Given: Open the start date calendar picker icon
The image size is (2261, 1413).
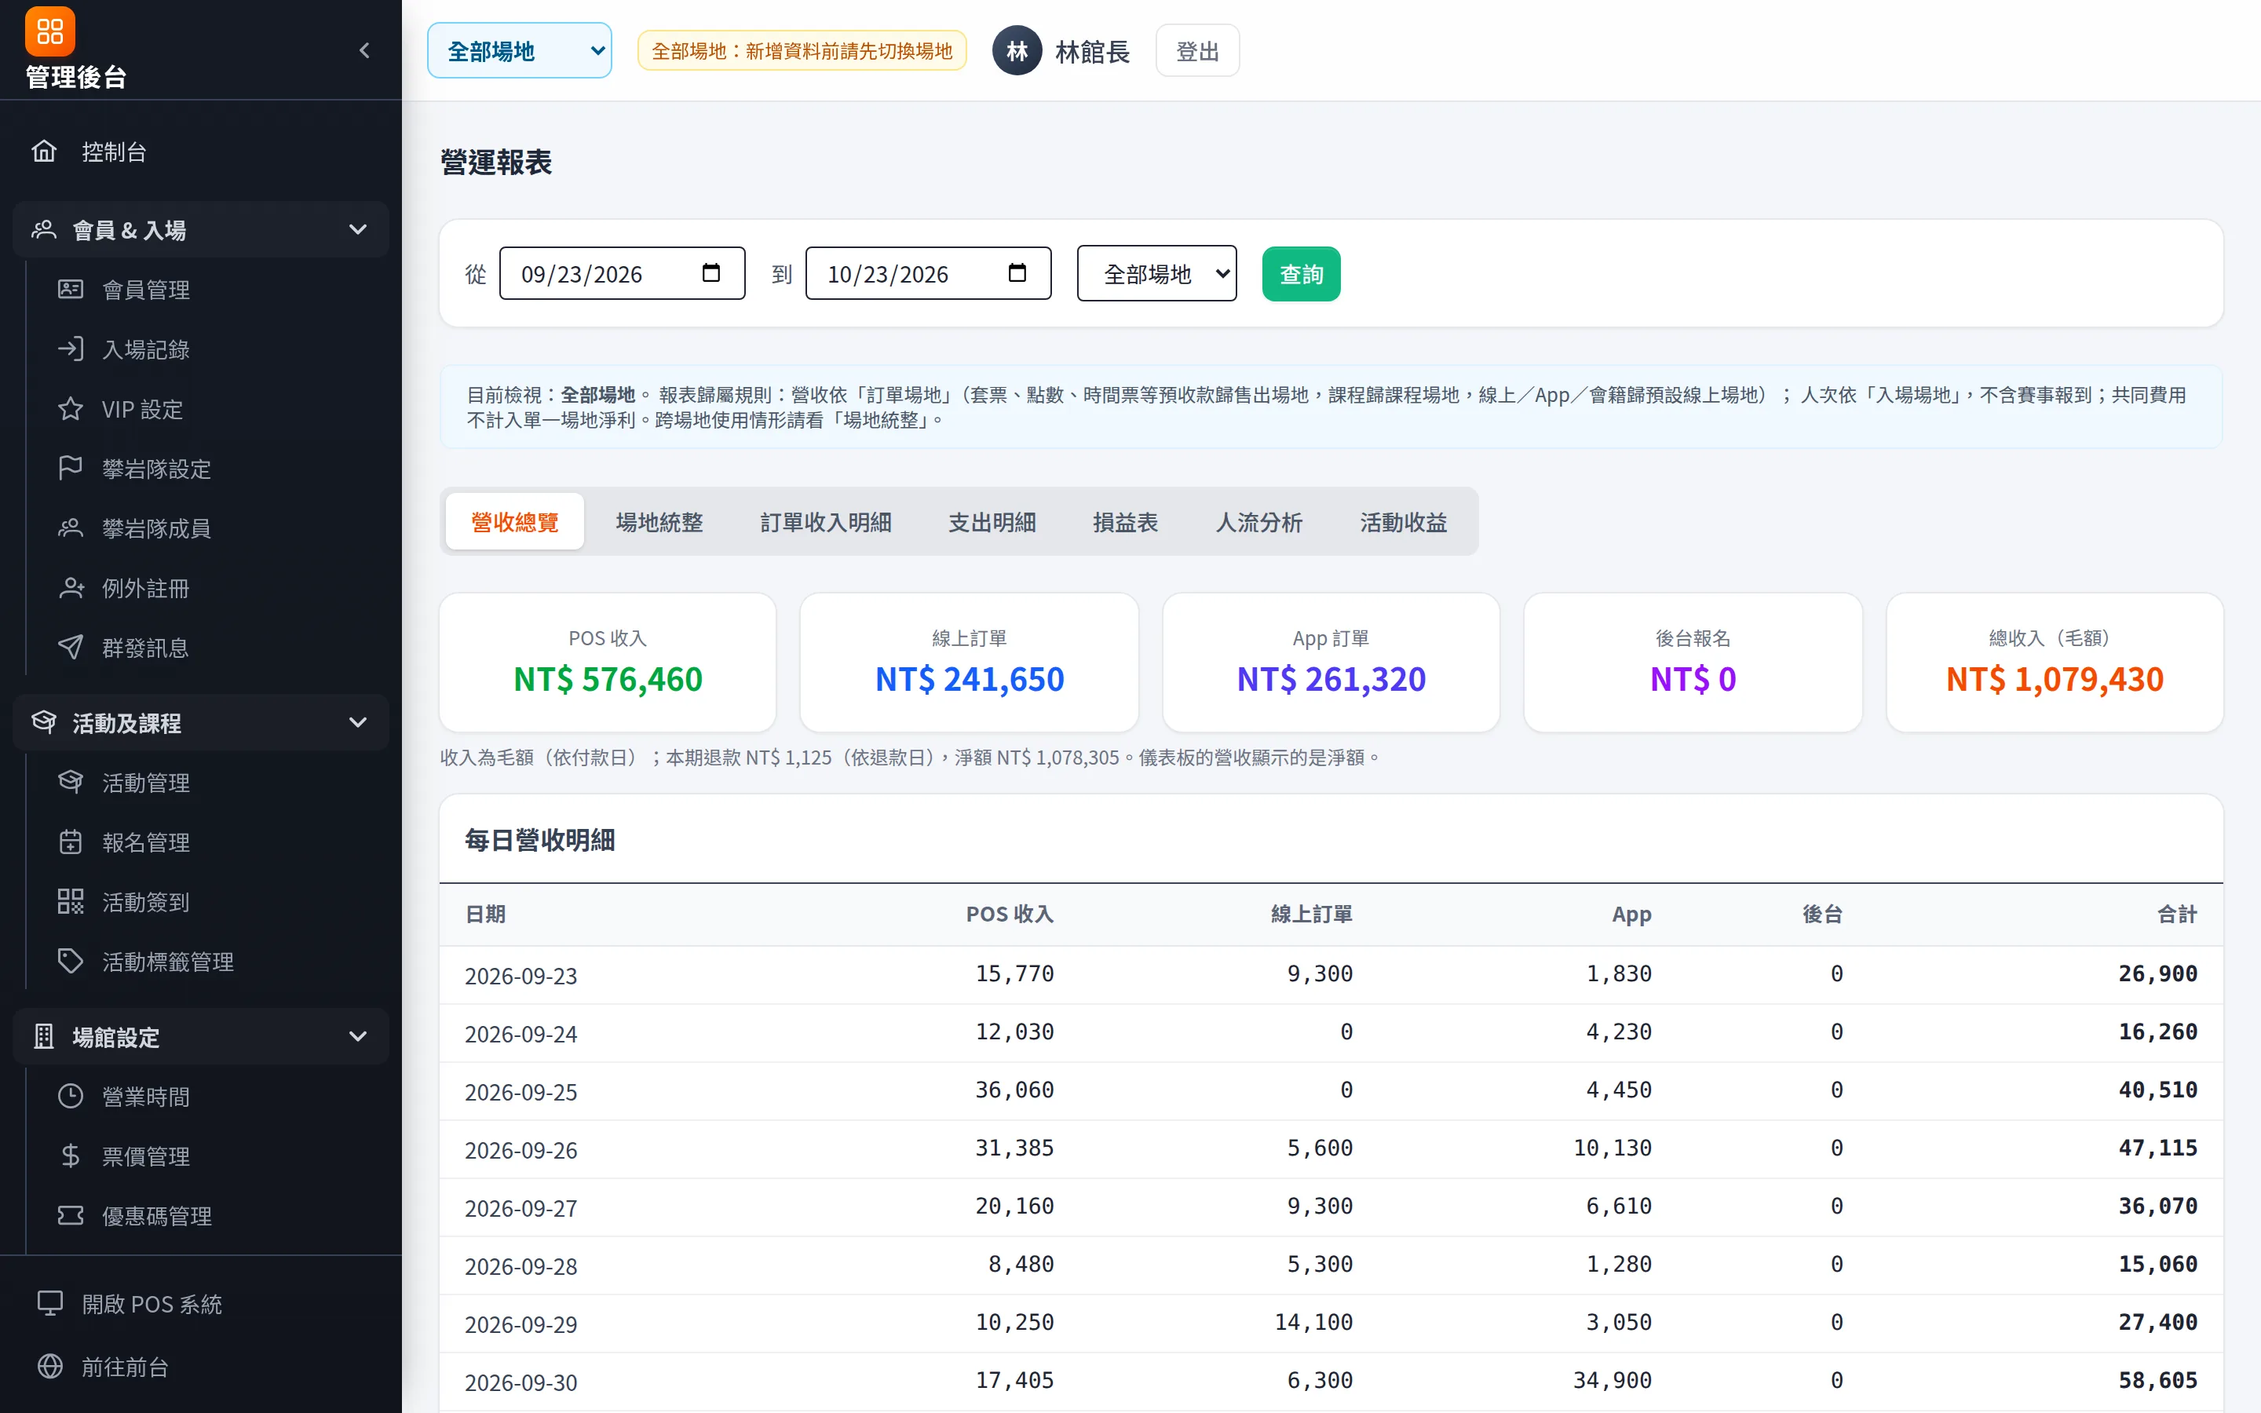Looking at the screenshot, I should [711, 273].
